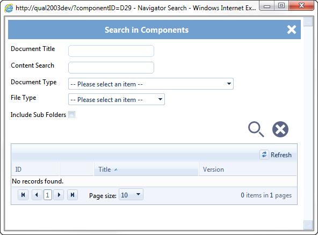Viewport: 318px width, 235px height.
Task: Sort results by the Title column
Action: 105,170
